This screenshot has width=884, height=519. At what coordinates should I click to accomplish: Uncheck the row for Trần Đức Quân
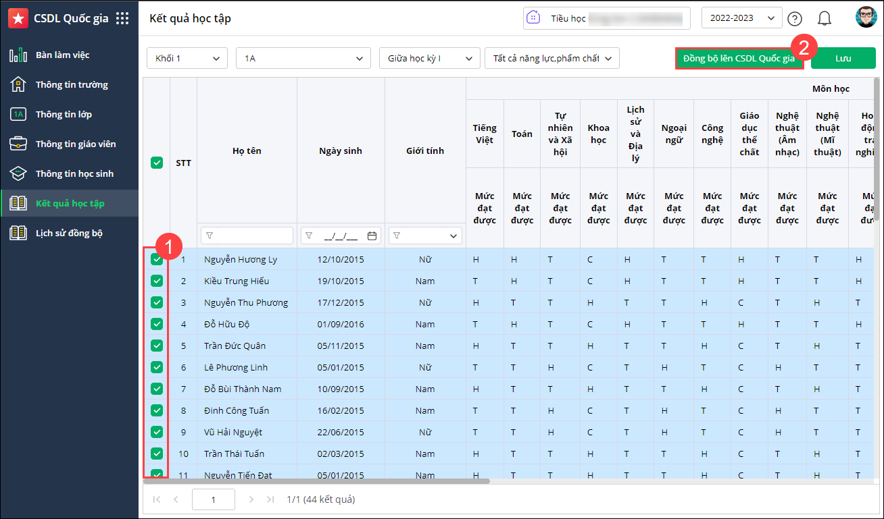(157, 346)
